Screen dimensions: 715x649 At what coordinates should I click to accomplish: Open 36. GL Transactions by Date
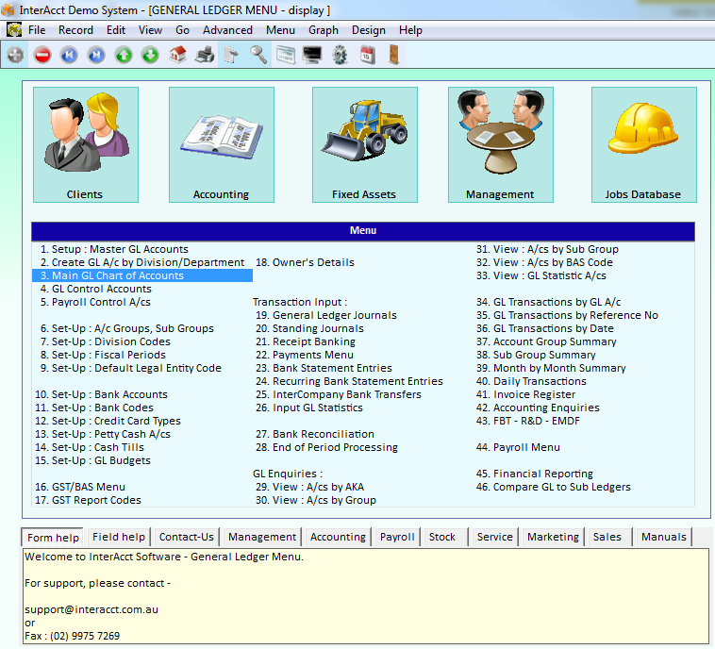tap(545, 328)
